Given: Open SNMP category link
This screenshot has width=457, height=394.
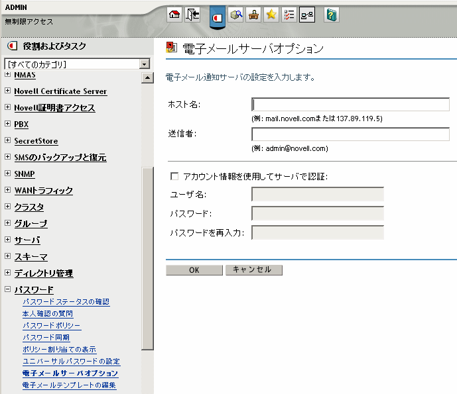Looking at the screenshot, I should (25, 174).
